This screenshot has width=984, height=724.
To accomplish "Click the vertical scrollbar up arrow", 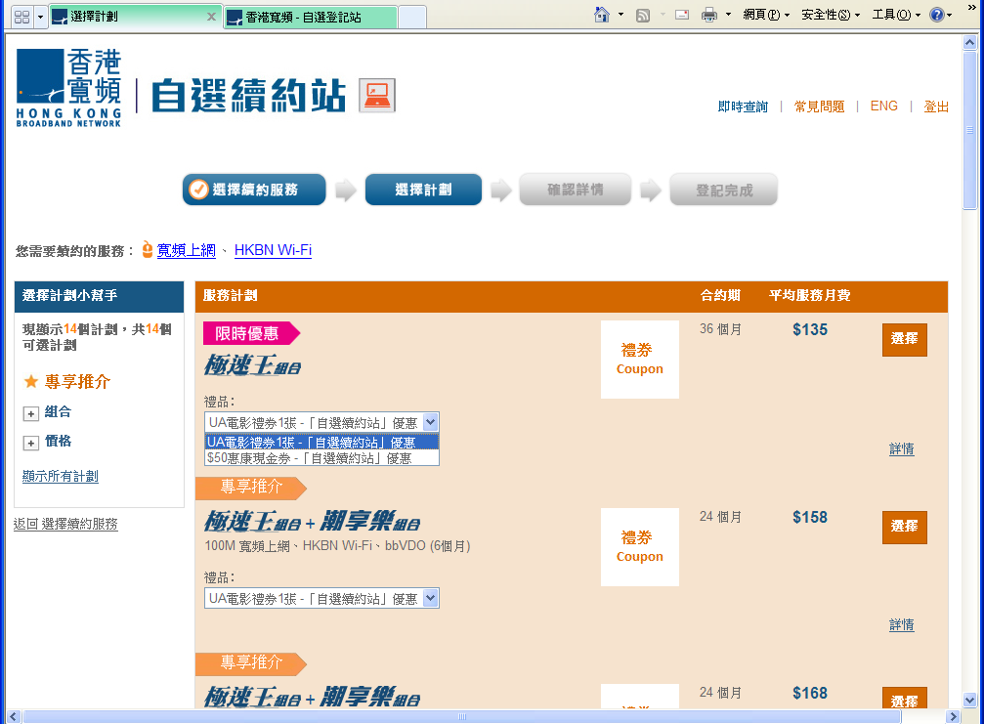I will click(970, 43).
